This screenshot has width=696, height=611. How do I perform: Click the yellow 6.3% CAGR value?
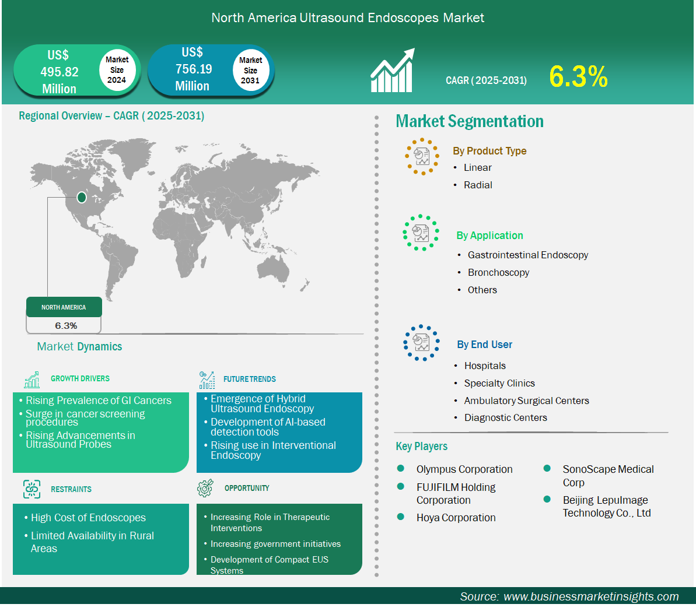tap(578, 77)
